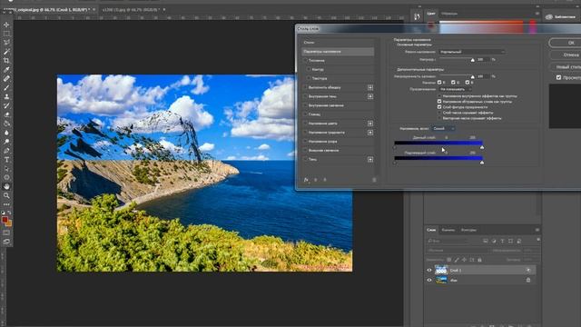The image size is (581, 327).
Task: Select the Lasso tool
Action: pos(6,43)
